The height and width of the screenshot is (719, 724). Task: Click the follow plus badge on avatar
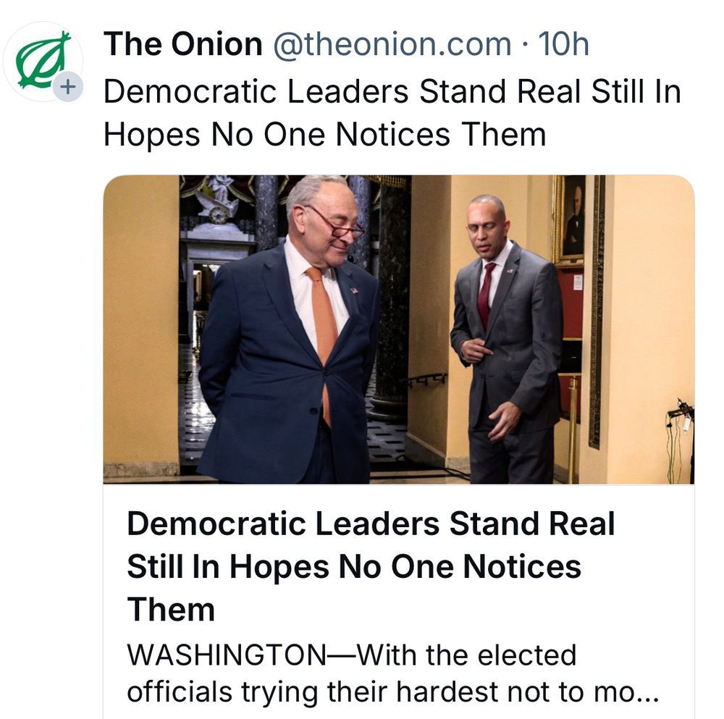click(x=67, y=88)
